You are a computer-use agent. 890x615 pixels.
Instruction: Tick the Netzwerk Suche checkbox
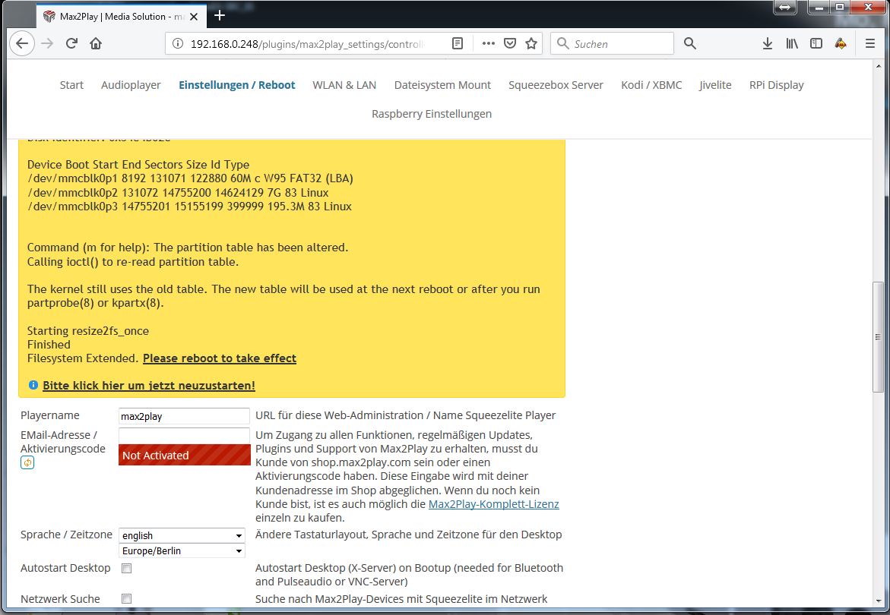point(127,598)
